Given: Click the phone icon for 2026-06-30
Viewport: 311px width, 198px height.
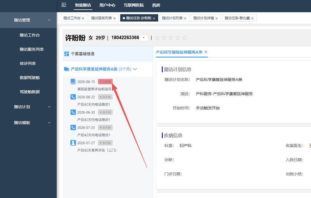Looking at the screenshot, I should 73,112.
